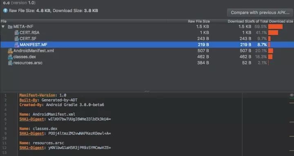The image size is (294, 156).
Task: Click line number 11 in gutter
Action: [x=4, y=143]
